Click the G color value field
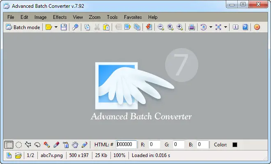Image resolution: width=271 pixels, height=164 pixels. point(179,144)
